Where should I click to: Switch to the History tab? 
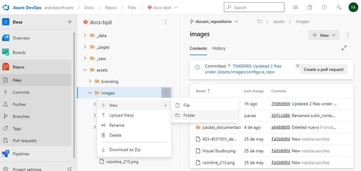[219, 48]
